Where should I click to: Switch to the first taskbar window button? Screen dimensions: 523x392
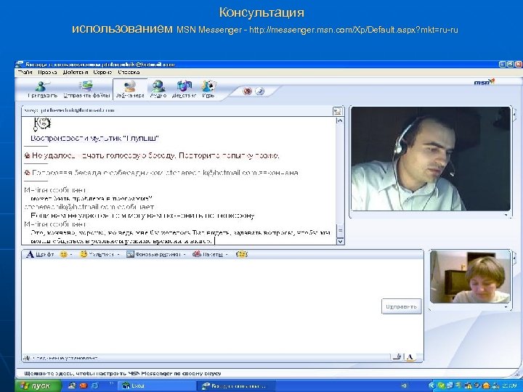click(x=157, y=386)
